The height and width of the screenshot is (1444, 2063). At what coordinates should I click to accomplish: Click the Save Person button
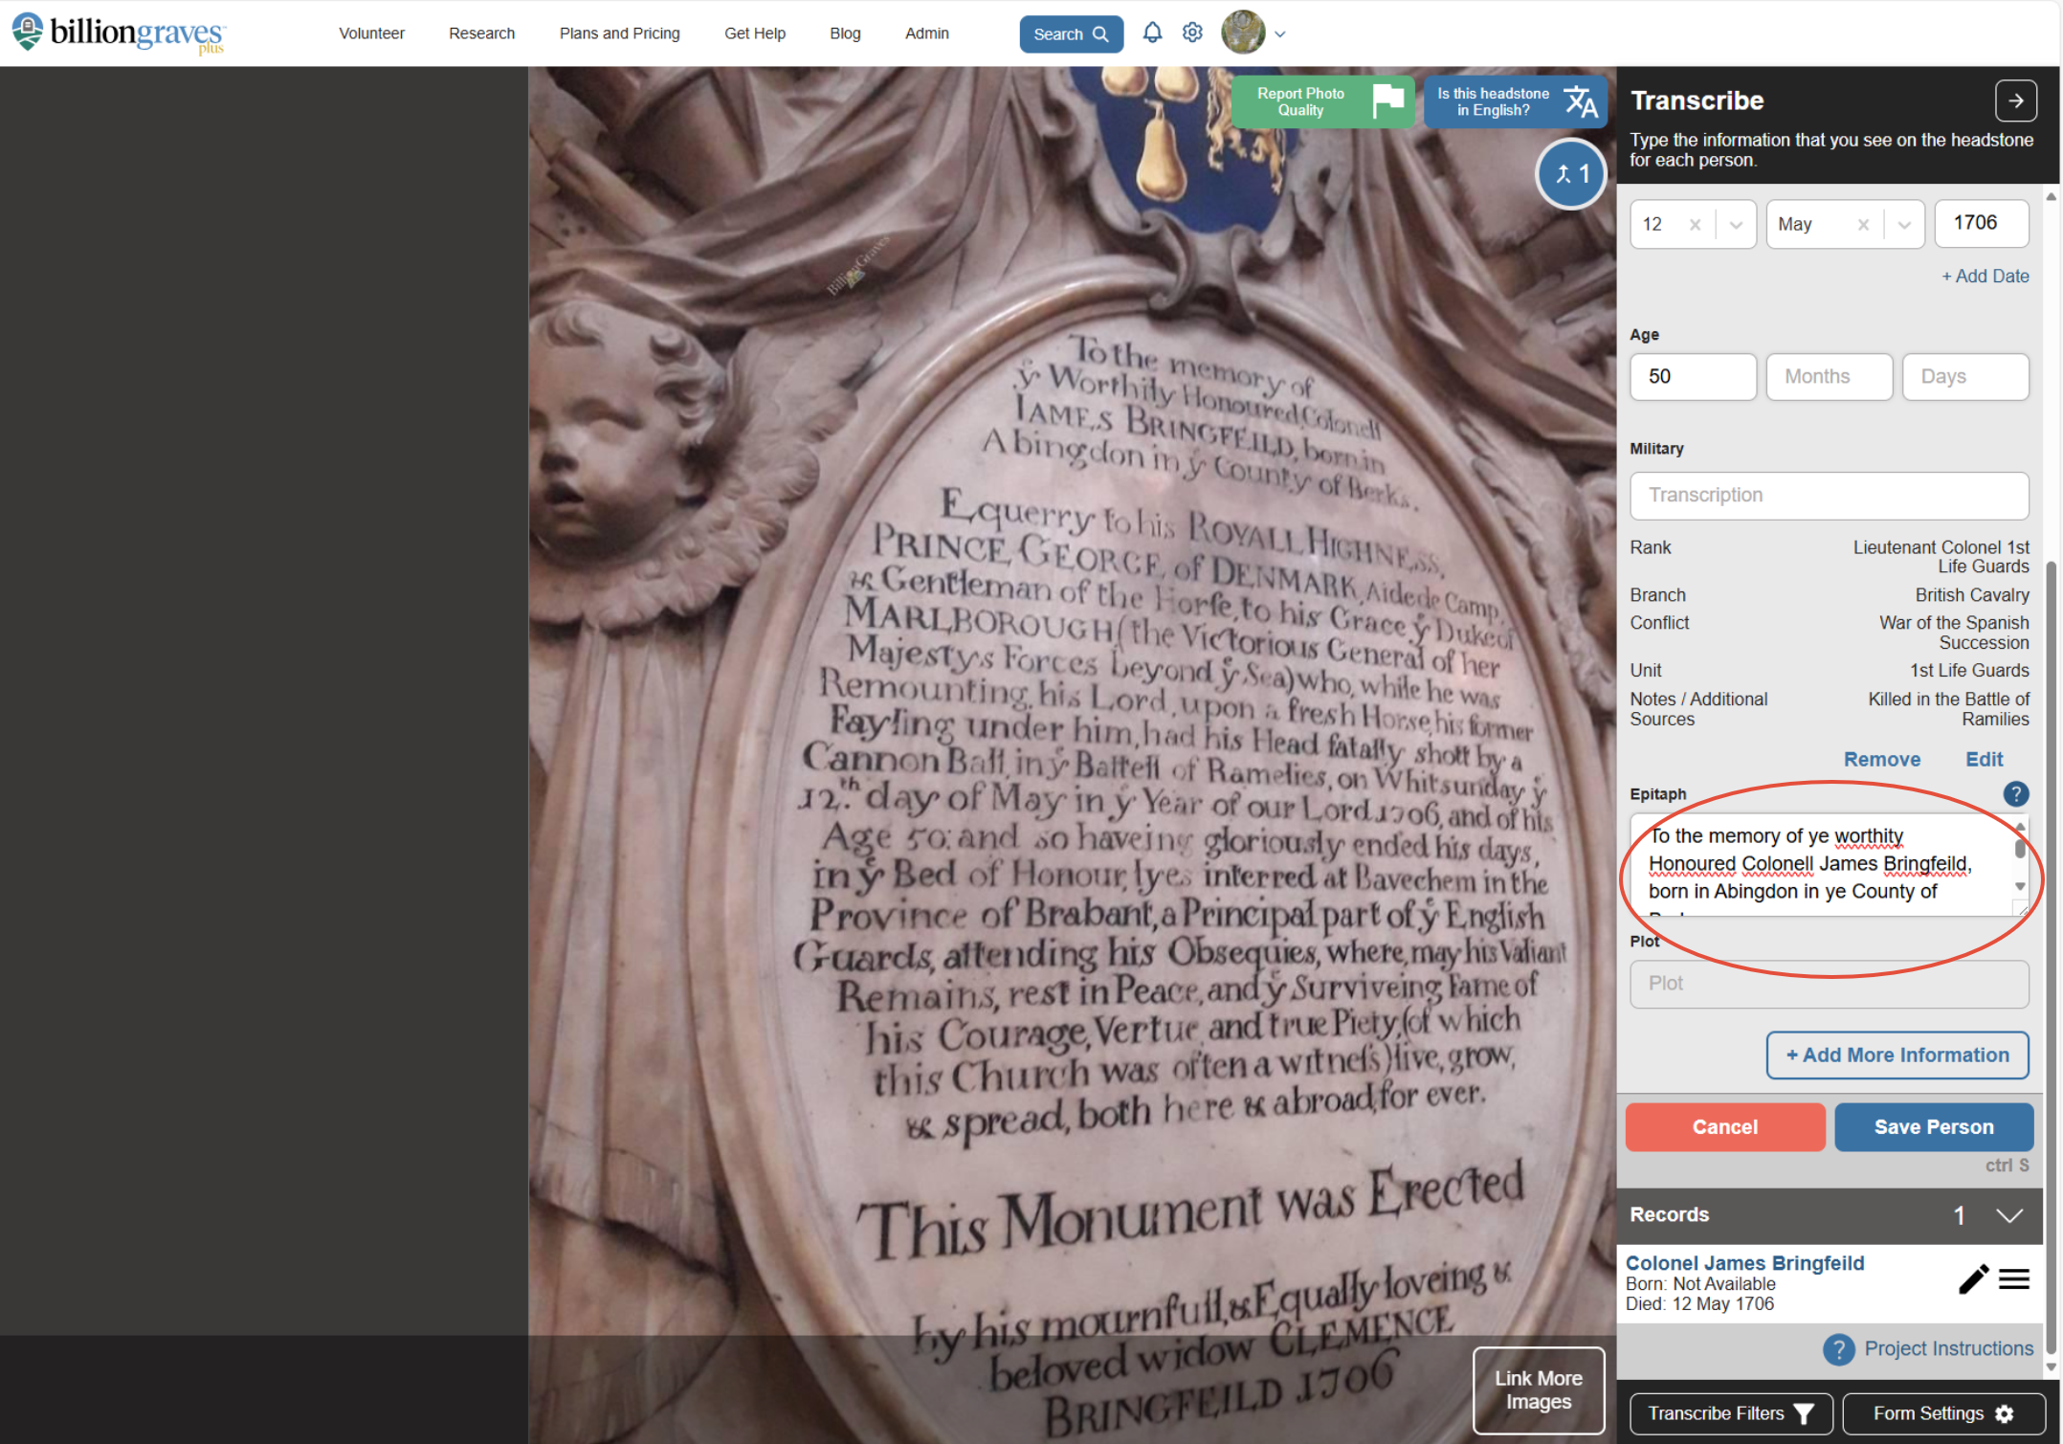click(1933, 1126)
